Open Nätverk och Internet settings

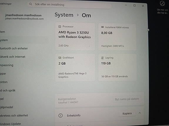[x=13, y=57]
